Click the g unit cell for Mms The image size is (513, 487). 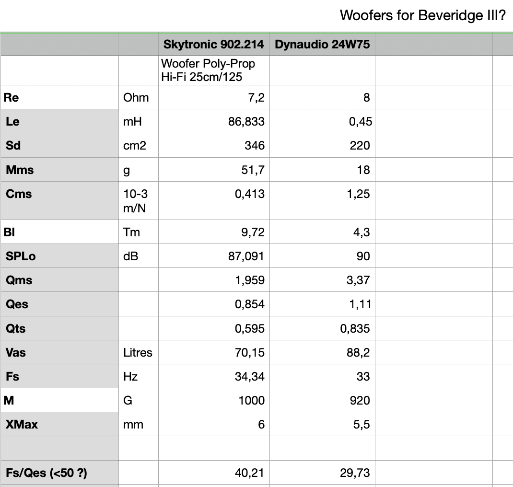(138, 169)
